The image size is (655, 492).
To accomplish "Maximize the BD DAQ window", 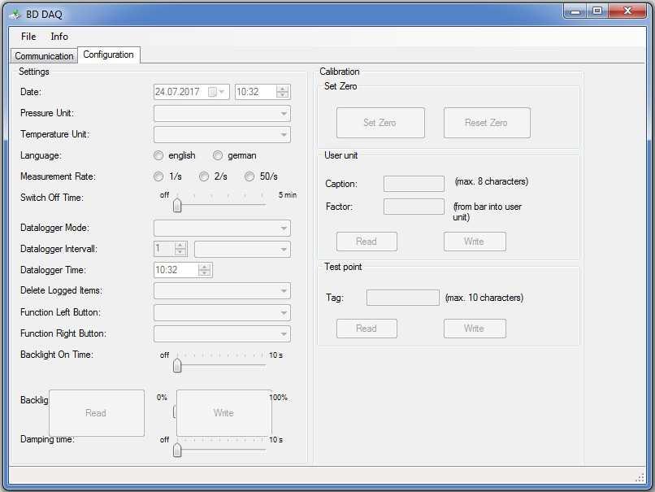I will tap(597, 11).
